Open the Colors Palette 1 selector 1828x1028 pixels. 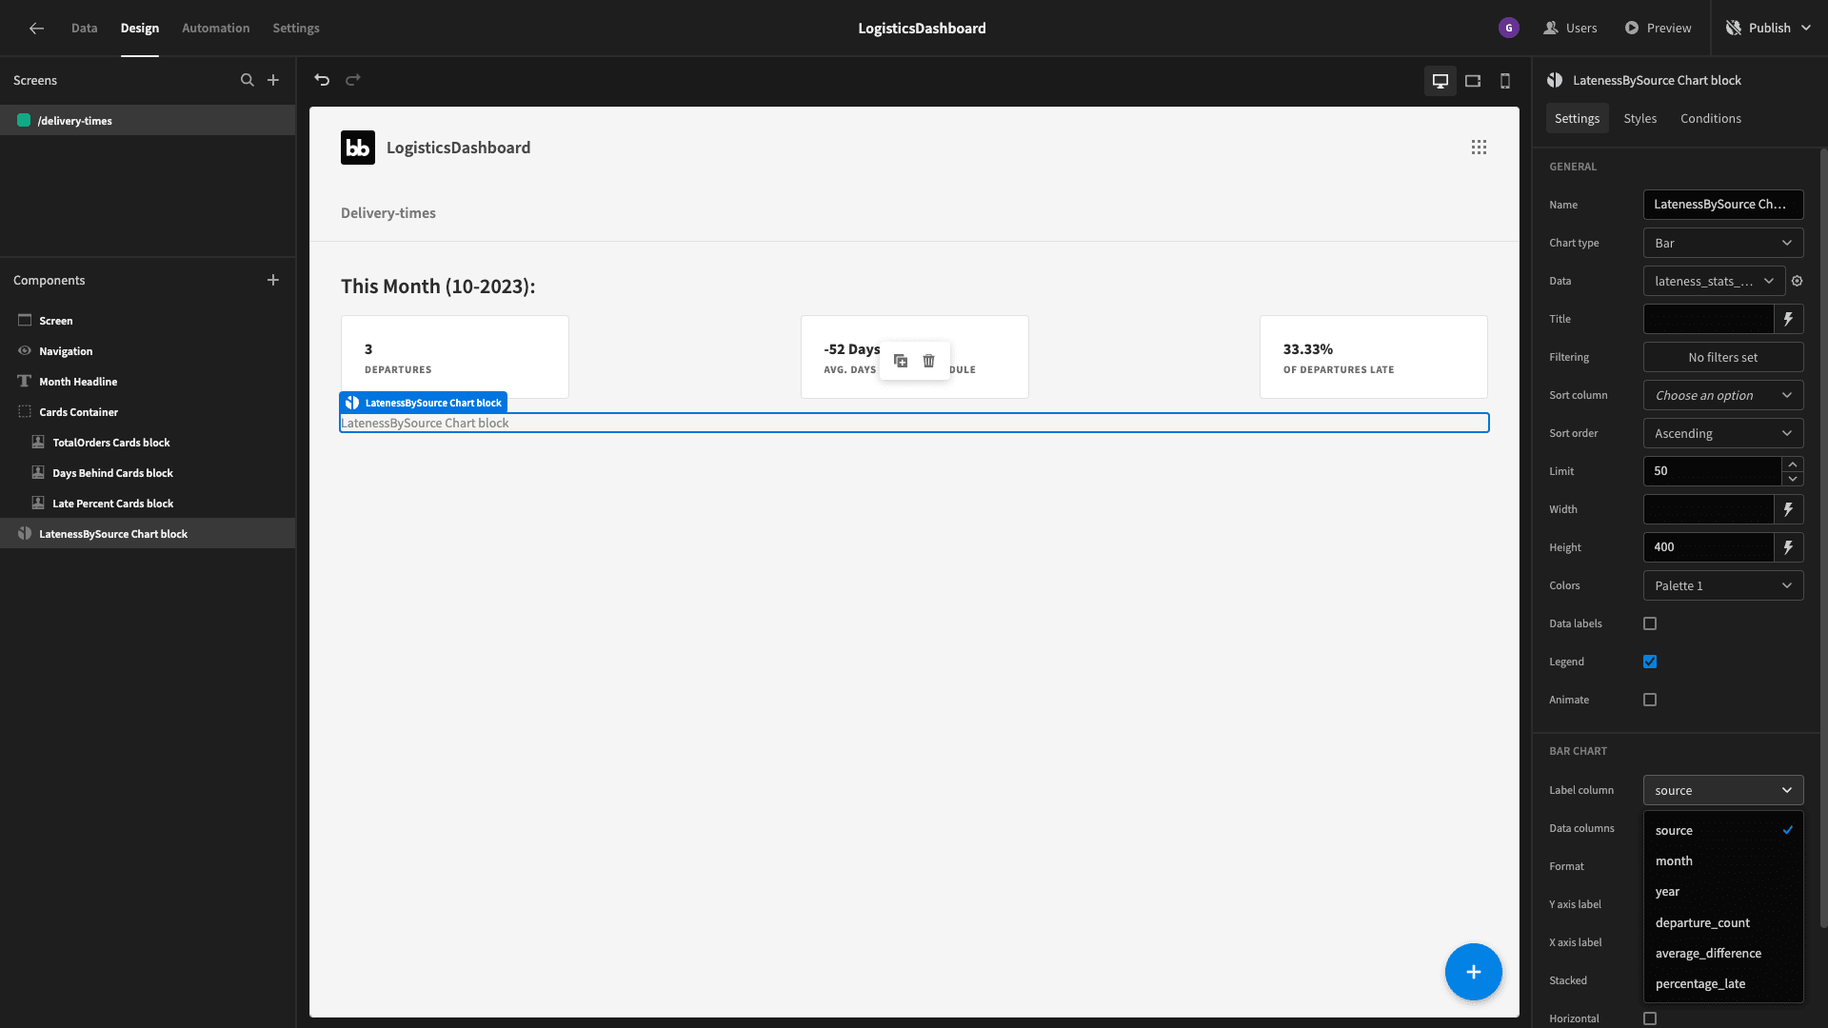pos(1723,585)
